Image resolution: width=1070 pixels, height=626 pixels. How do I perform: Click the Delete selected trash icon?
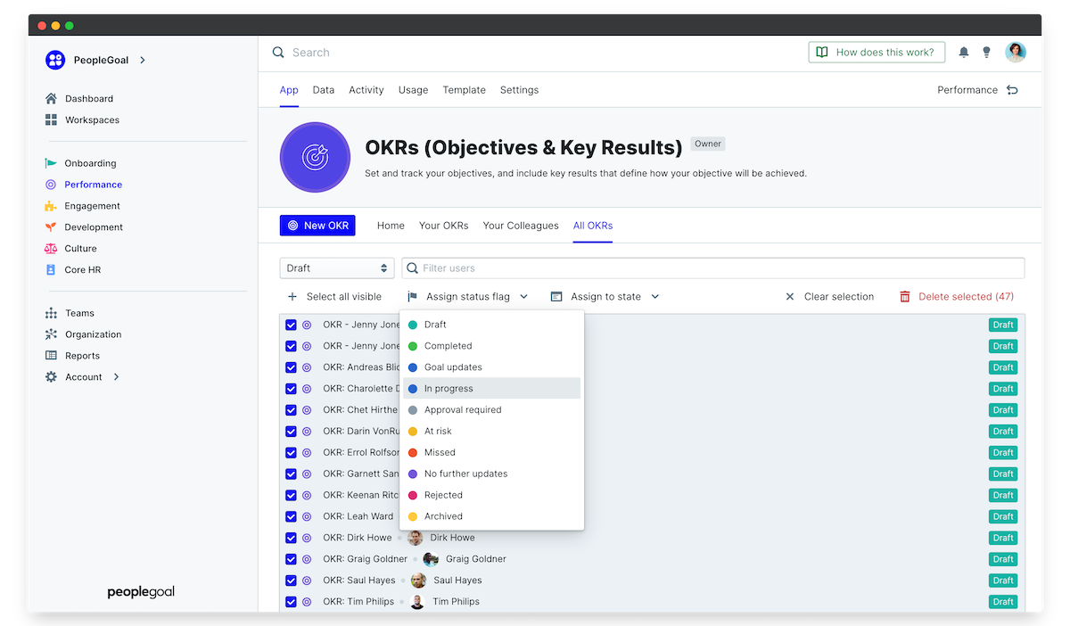click(905, 297)
